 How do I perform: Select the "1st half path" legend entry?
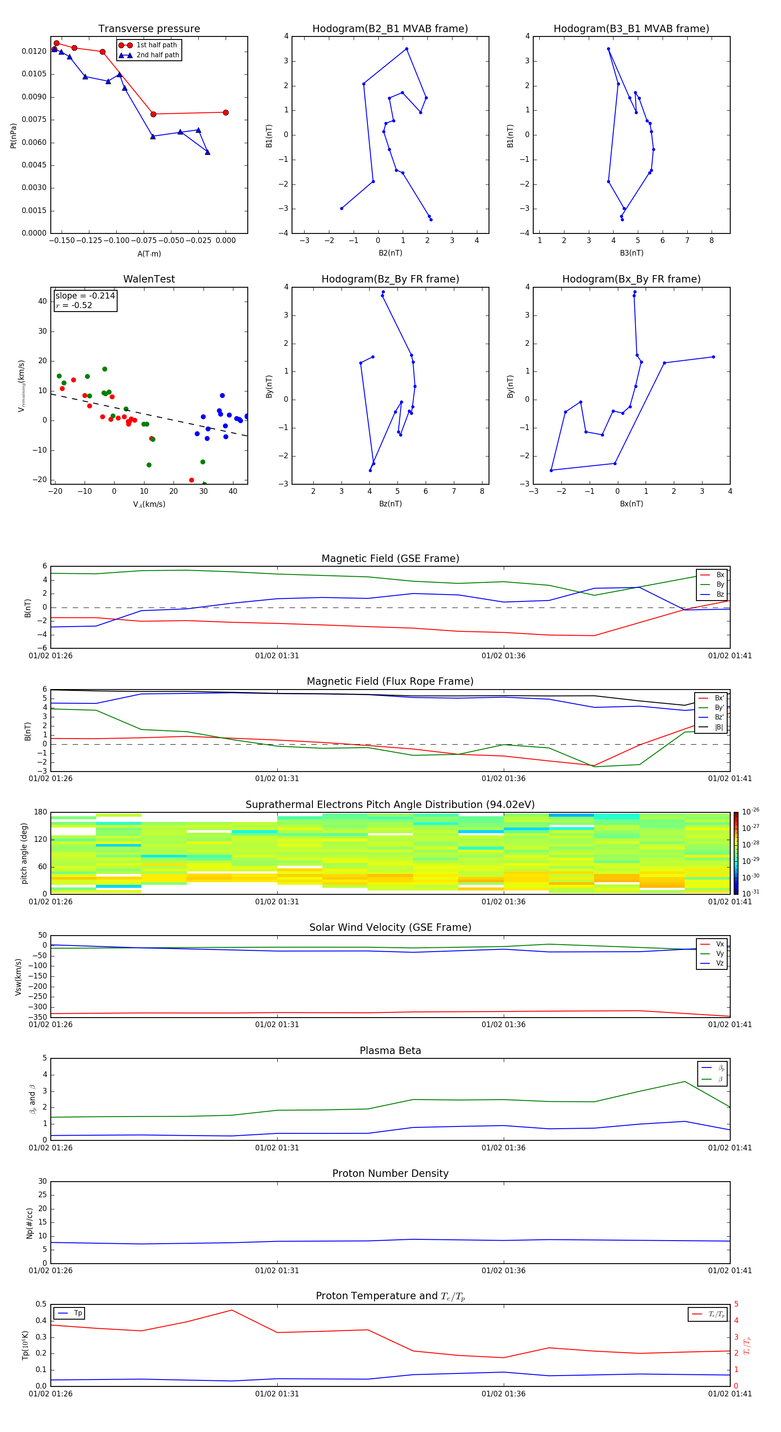point(148,45)
